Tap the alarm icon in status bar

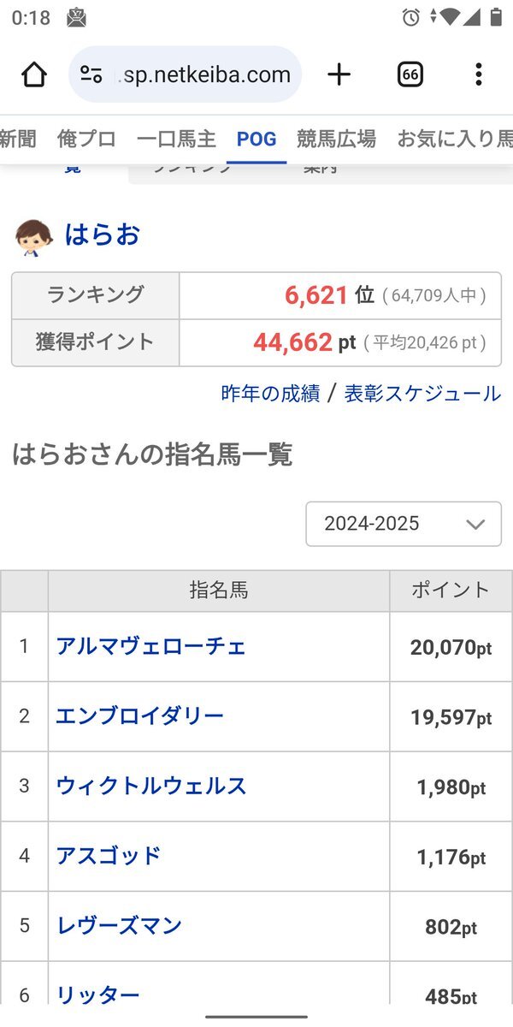(410, 17)
